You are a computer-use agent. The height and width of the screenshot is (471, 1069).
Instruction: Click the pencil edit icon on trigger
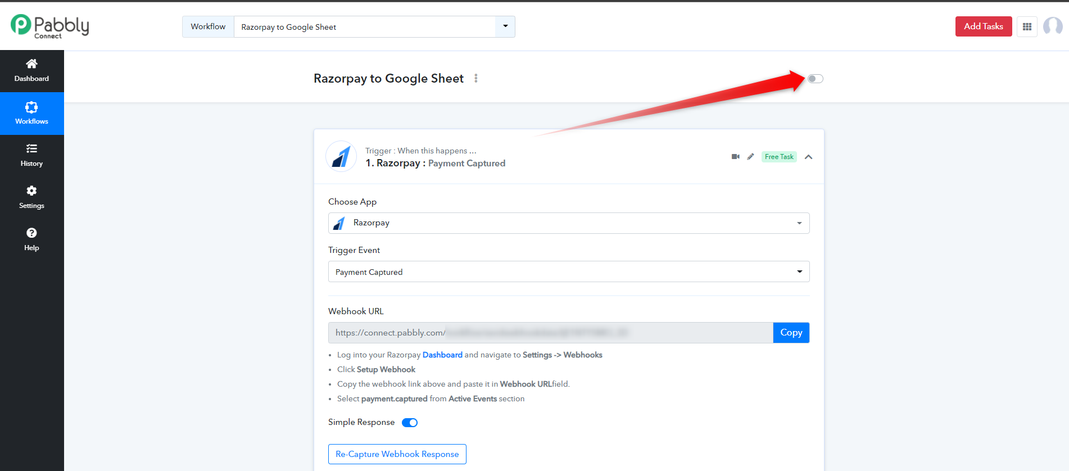pos(750,157)
